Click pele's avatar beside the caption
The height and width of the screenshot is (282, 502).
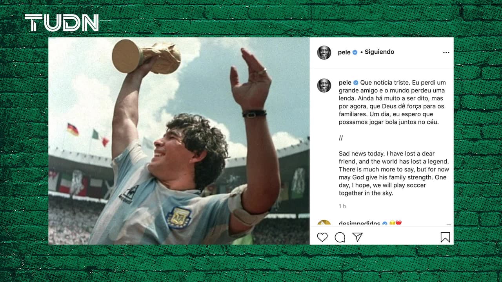(x=324, y=85)
